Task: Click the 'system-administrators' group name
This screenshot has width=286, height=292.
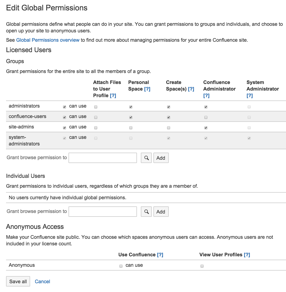Action: pyautogui.click(x=24, y=141)
